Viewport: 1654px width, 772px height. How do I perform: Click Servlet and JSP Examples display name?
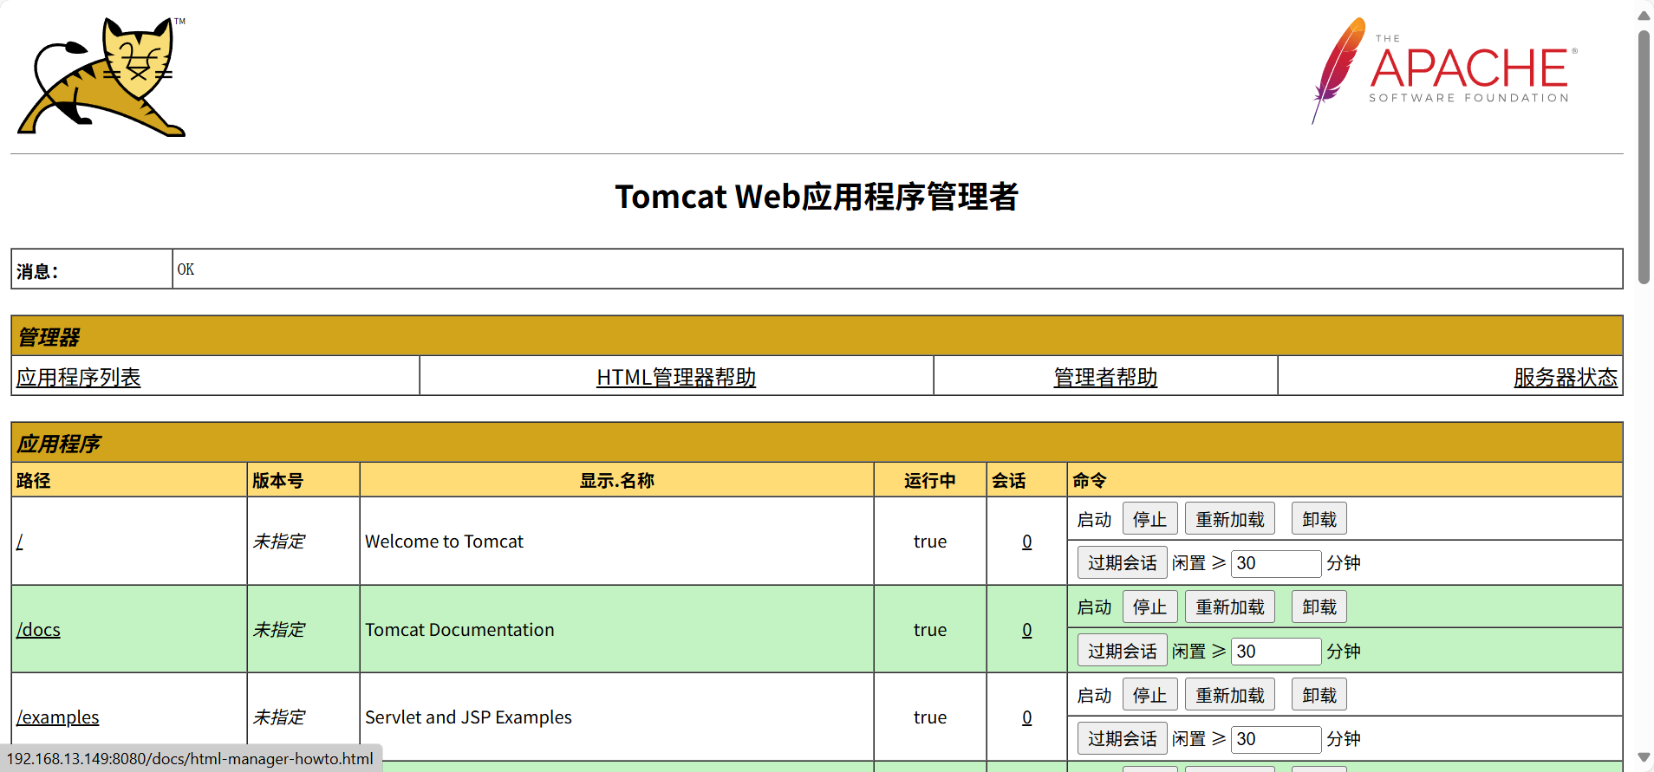click(x=468, y=717)
